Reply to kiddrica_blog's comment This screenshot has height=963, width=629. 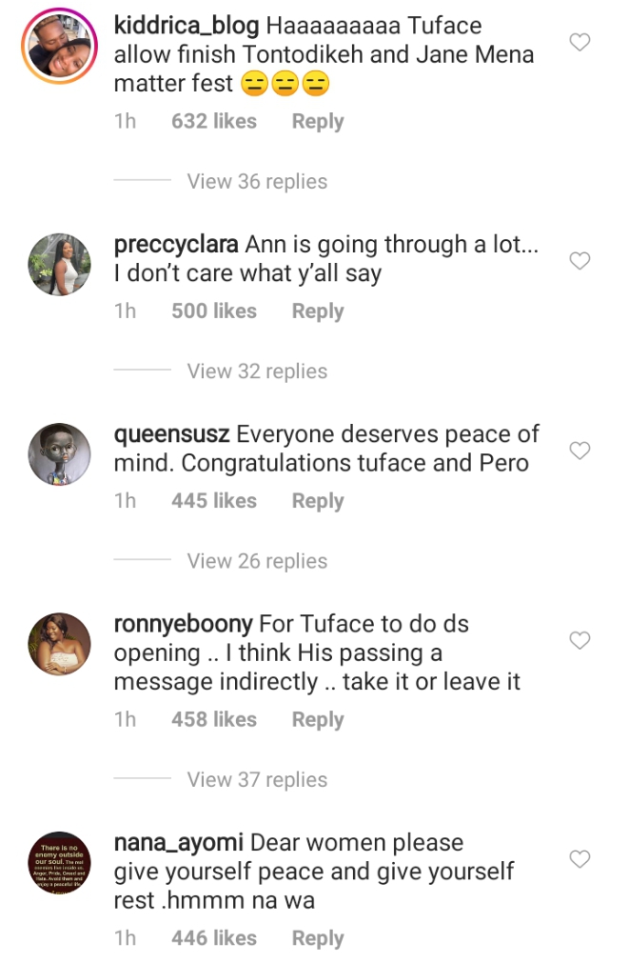pyautogui.click(x=317, y=122)
